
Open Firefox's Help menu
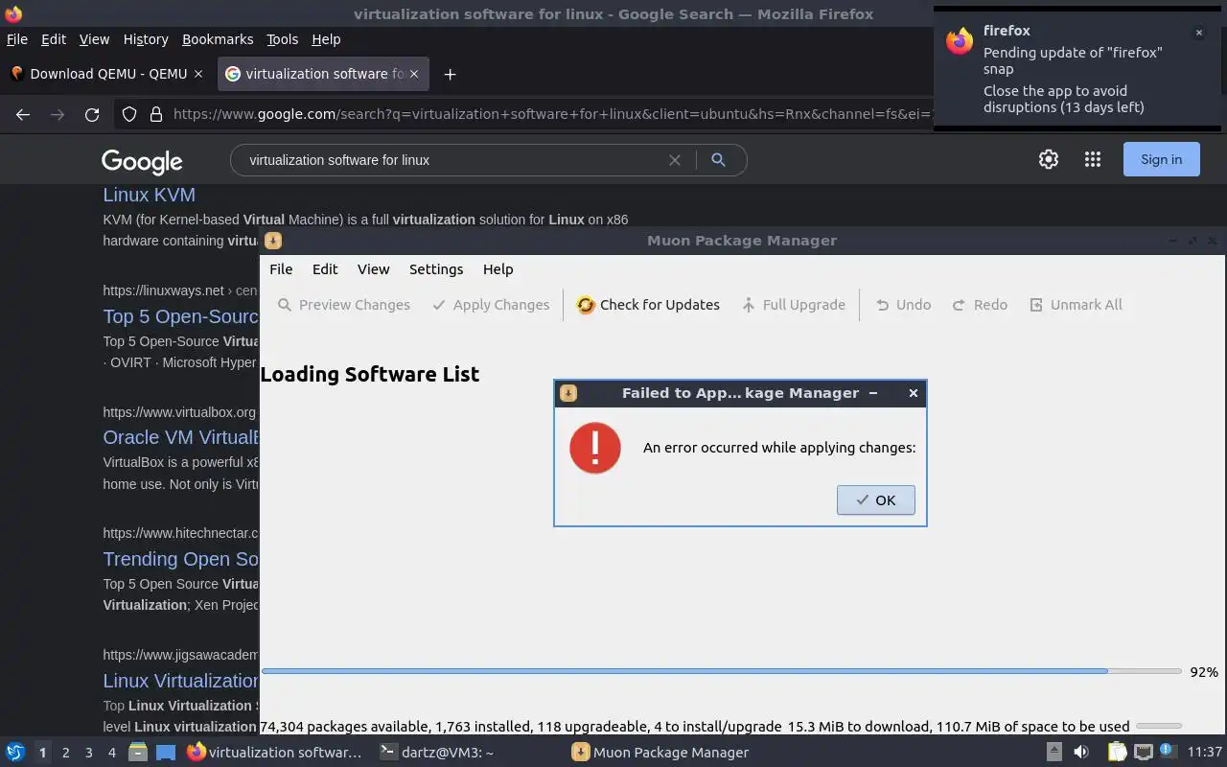click(x=326, y=39)
